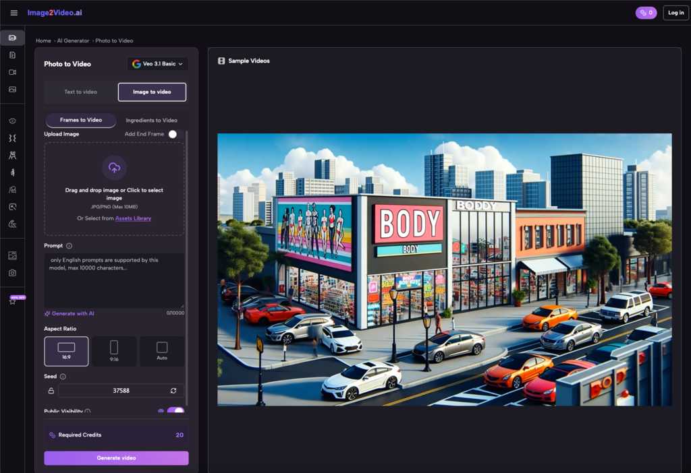Open the Assets Library link
Viewport: 691px width, 473px height.
click(133, 218)
